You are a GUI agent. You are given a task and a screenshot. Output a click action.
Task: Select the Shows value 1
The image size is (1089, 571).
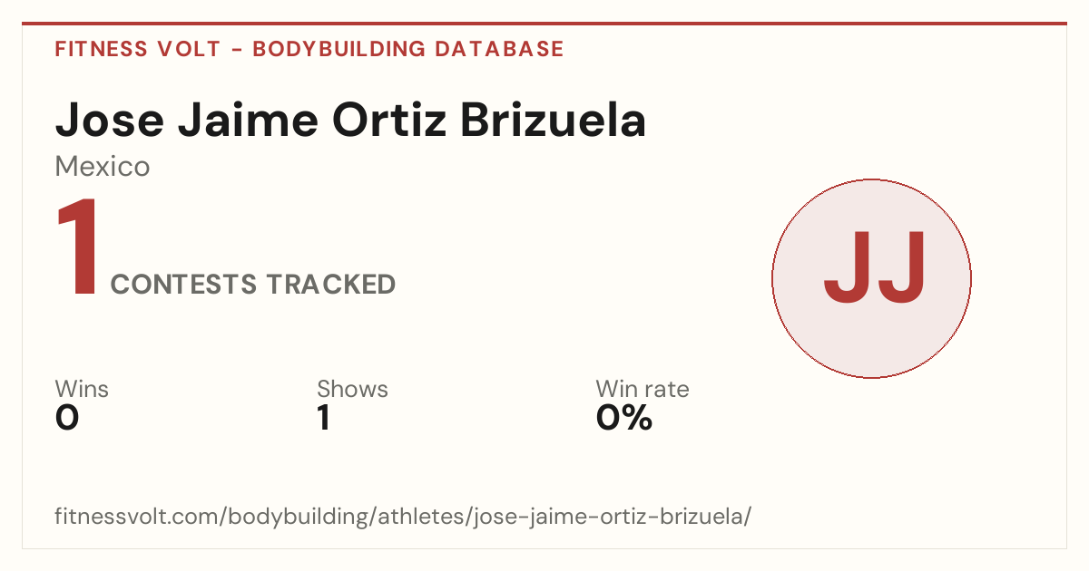[323, 419]
